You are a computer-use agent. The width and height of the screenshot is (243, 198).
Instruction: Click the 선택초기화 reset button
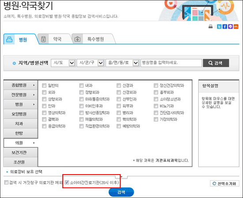click(x=224, y=183)
